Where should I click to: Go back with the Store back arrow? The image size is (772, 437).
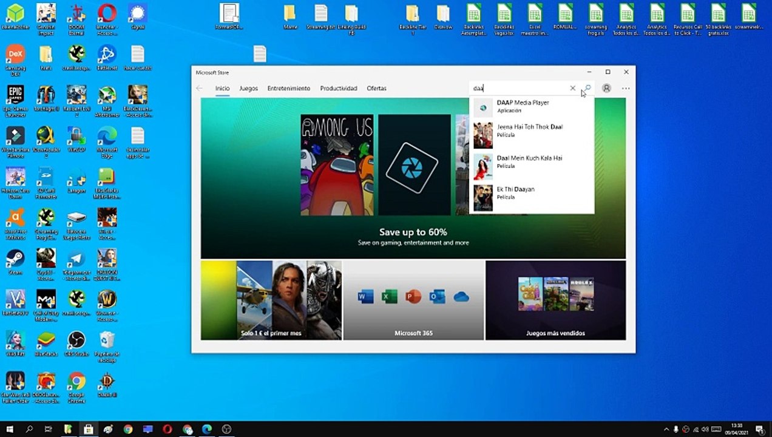pyautogui.click(x=199, y=88)
